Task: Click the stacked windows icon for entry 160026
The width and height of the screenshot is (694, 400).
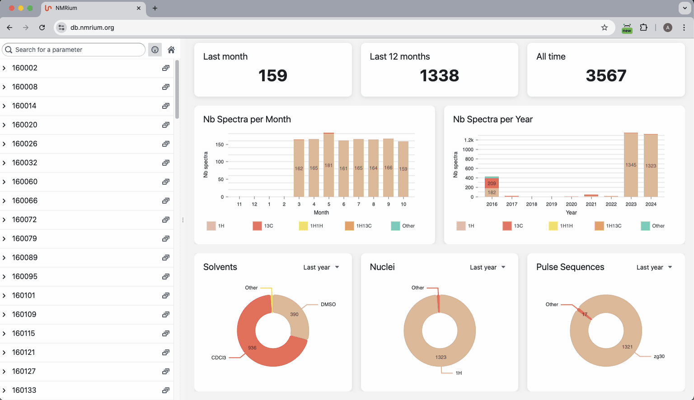Action: (x=166, y=144)
